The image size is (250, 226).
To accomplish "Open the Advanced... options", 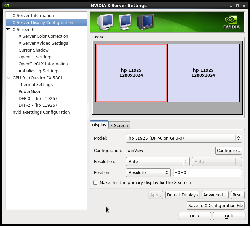I will 215,195.
